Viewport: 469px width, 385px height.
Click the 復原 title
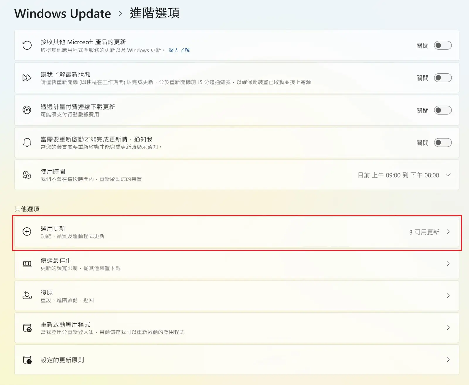47,292
